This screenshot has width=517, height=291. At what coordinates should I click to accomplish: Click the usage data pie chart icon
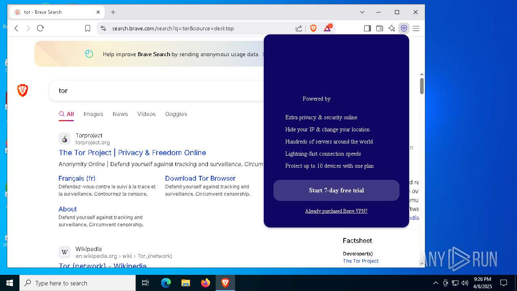point(89,54)
